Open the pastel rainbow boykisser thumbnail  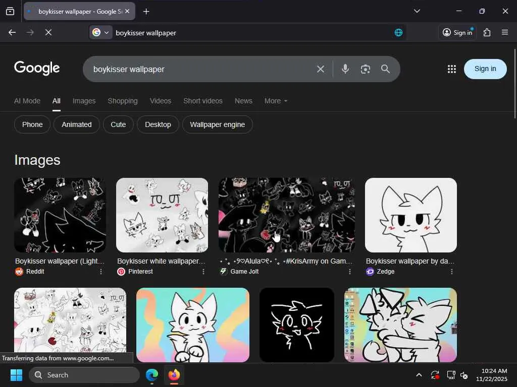192,325
